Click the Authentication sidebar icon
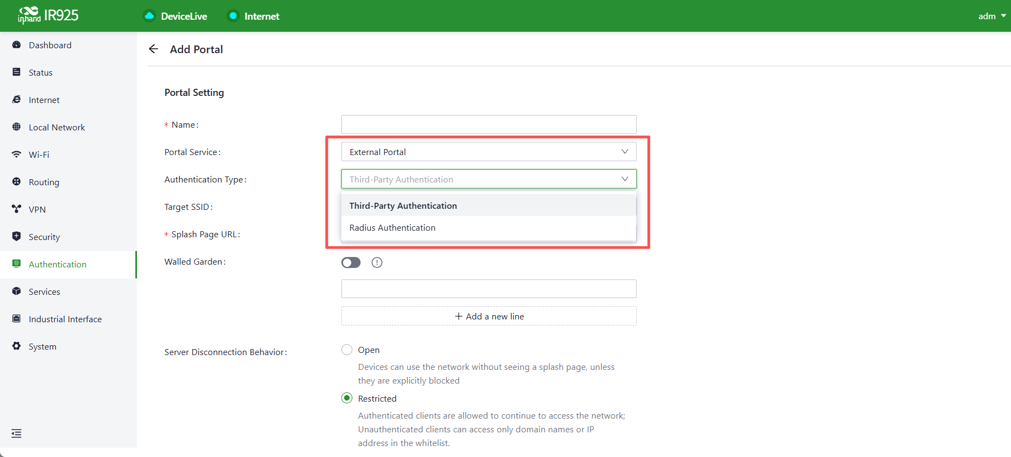 (16, 264)
